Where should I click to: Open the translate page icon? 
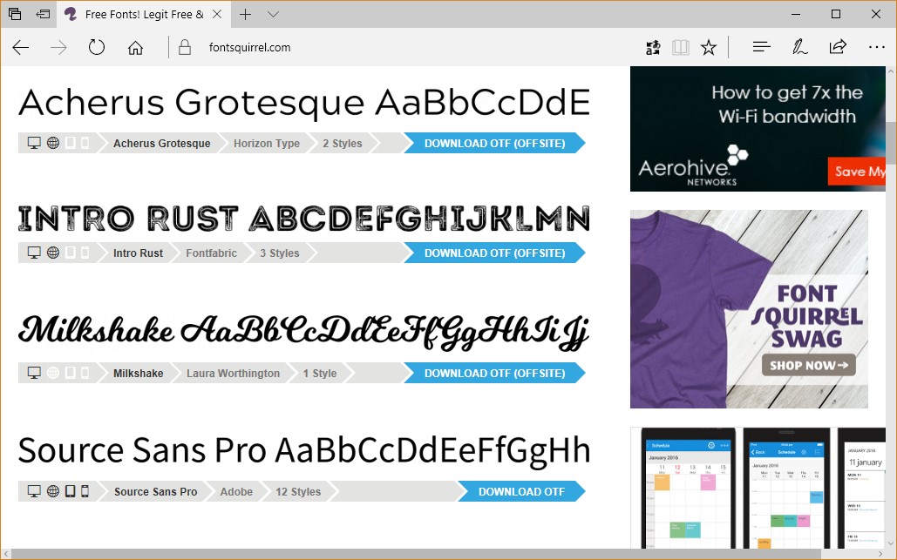tap(653, 48)
